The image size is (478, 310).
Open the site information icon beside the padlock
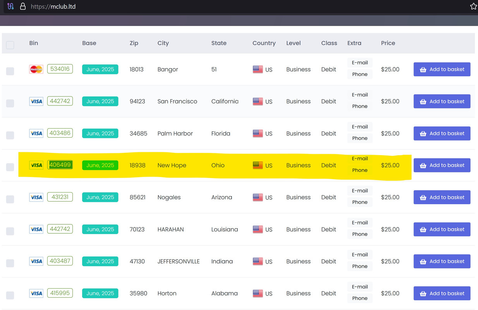10,6
